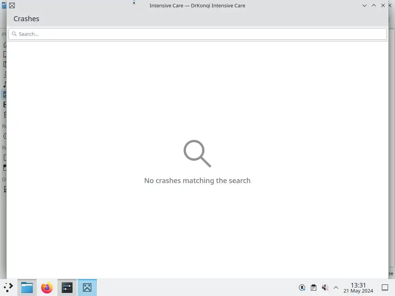The height and width of the screenshot is (296, 395).
Task: Click the "Intensive Care — DrKonqi Intensive Care" title
Action: point(197,5)
